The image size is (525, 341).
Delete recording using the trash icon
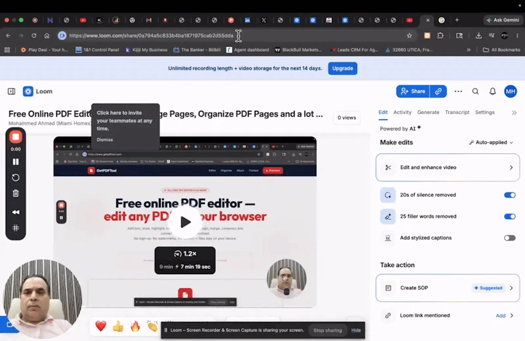pyautogui.click(x=15, y=193)
